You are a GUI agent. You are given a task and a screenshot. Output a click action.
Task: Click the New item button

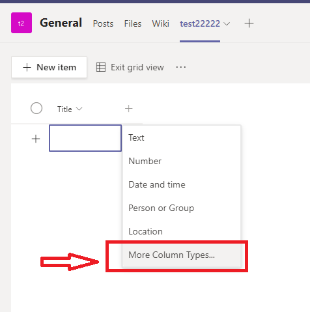pyautogui.click(x=49, y=67)
